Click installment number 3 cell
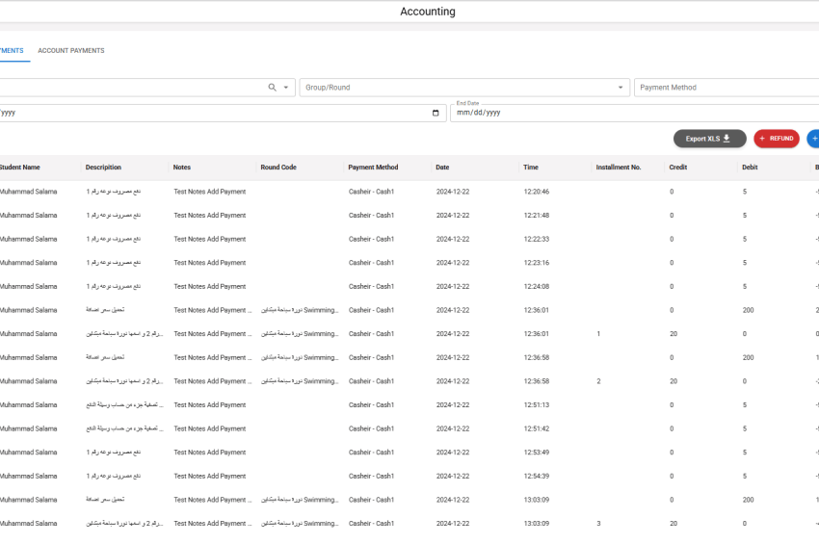The height and width of the screenshot is (544, 819). pyautogui.click(x=598, y=523)
